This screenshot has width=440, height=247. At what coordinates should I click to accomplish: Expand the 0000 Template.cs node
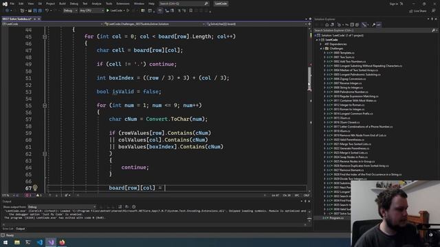coord(324,53)
